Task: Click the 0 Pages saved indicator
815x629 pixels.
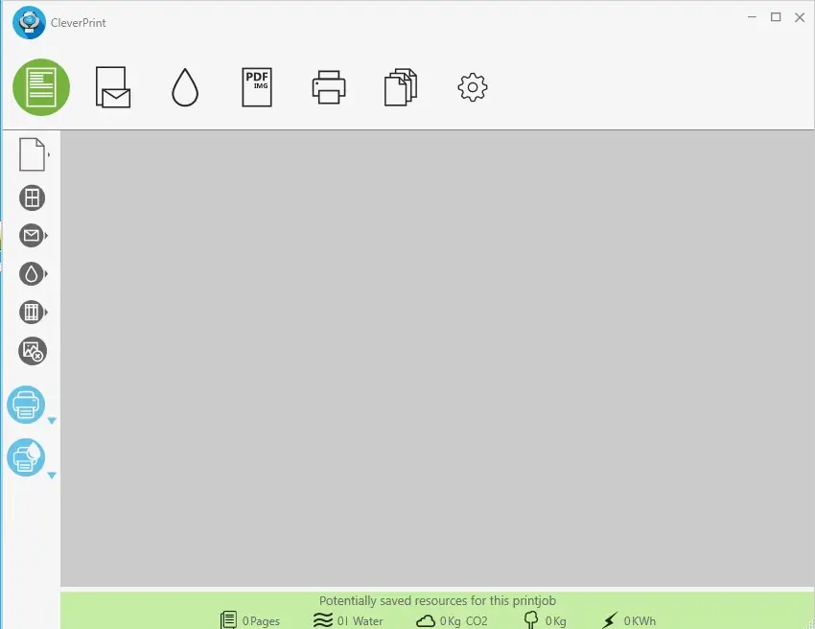Action: click(250, 620)
